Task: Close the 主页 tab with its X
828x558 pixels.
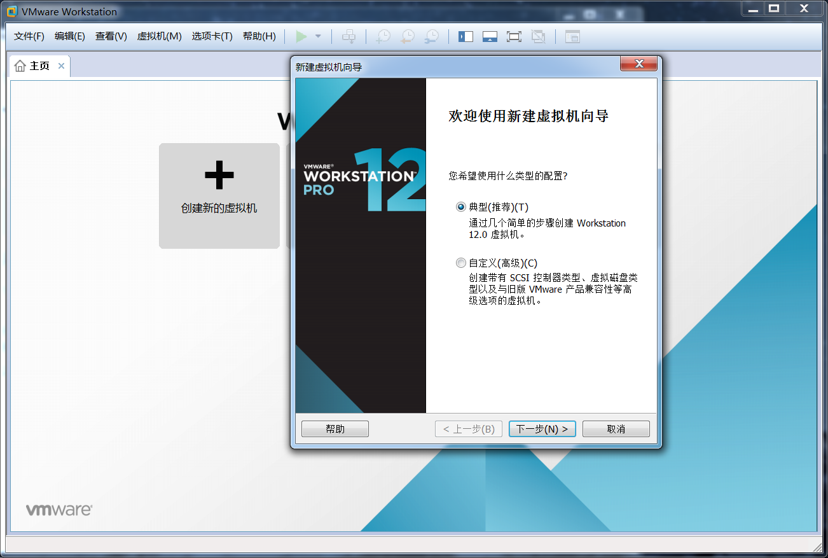Action: pos(61,66)
